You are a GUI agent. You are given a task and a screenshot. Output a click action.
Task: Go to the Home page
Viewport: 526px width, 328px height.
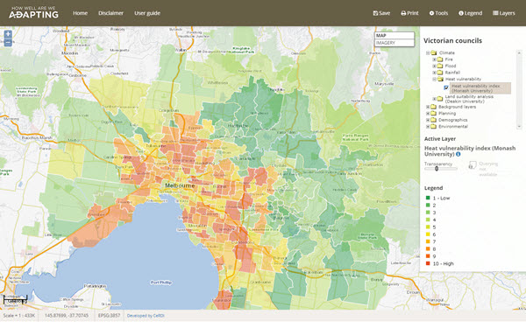(80, 13)
